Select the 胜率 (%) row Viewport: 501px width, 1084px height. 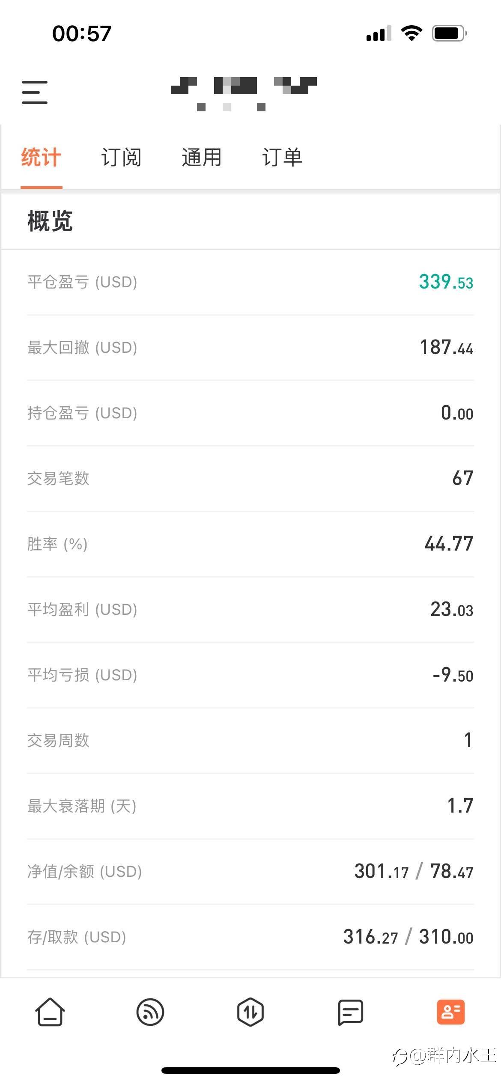[250, 544]
